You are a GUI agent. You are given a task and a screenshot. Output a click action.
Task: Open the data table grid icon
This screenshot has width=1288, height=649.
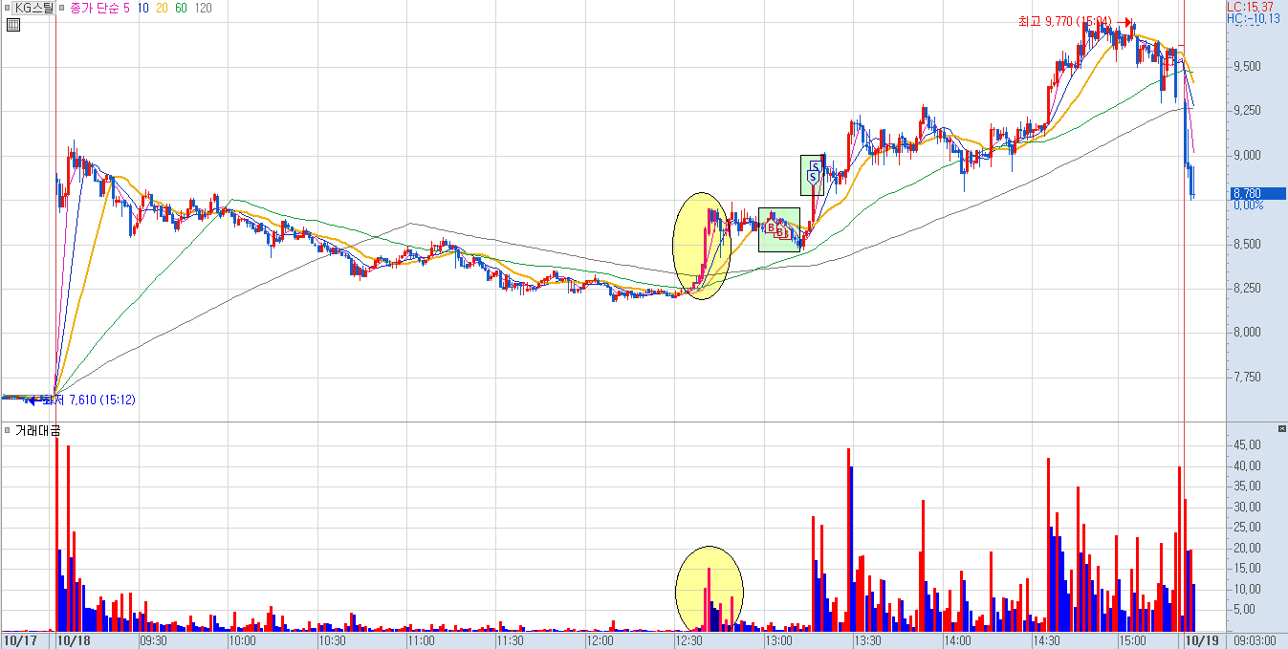(12, 25)
